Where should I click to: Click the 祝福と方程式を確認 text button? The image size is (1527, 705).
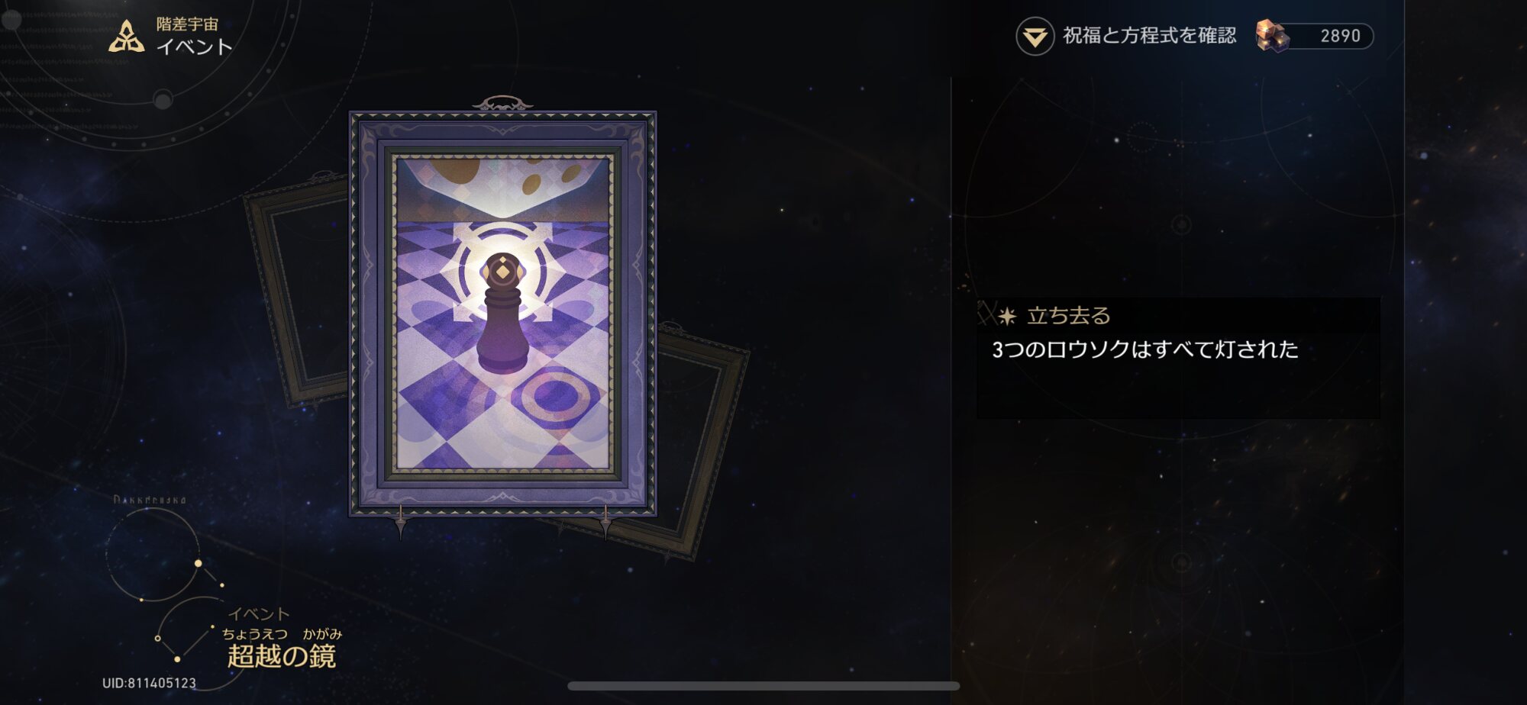pyautogui.click(x=1149, y=36)
